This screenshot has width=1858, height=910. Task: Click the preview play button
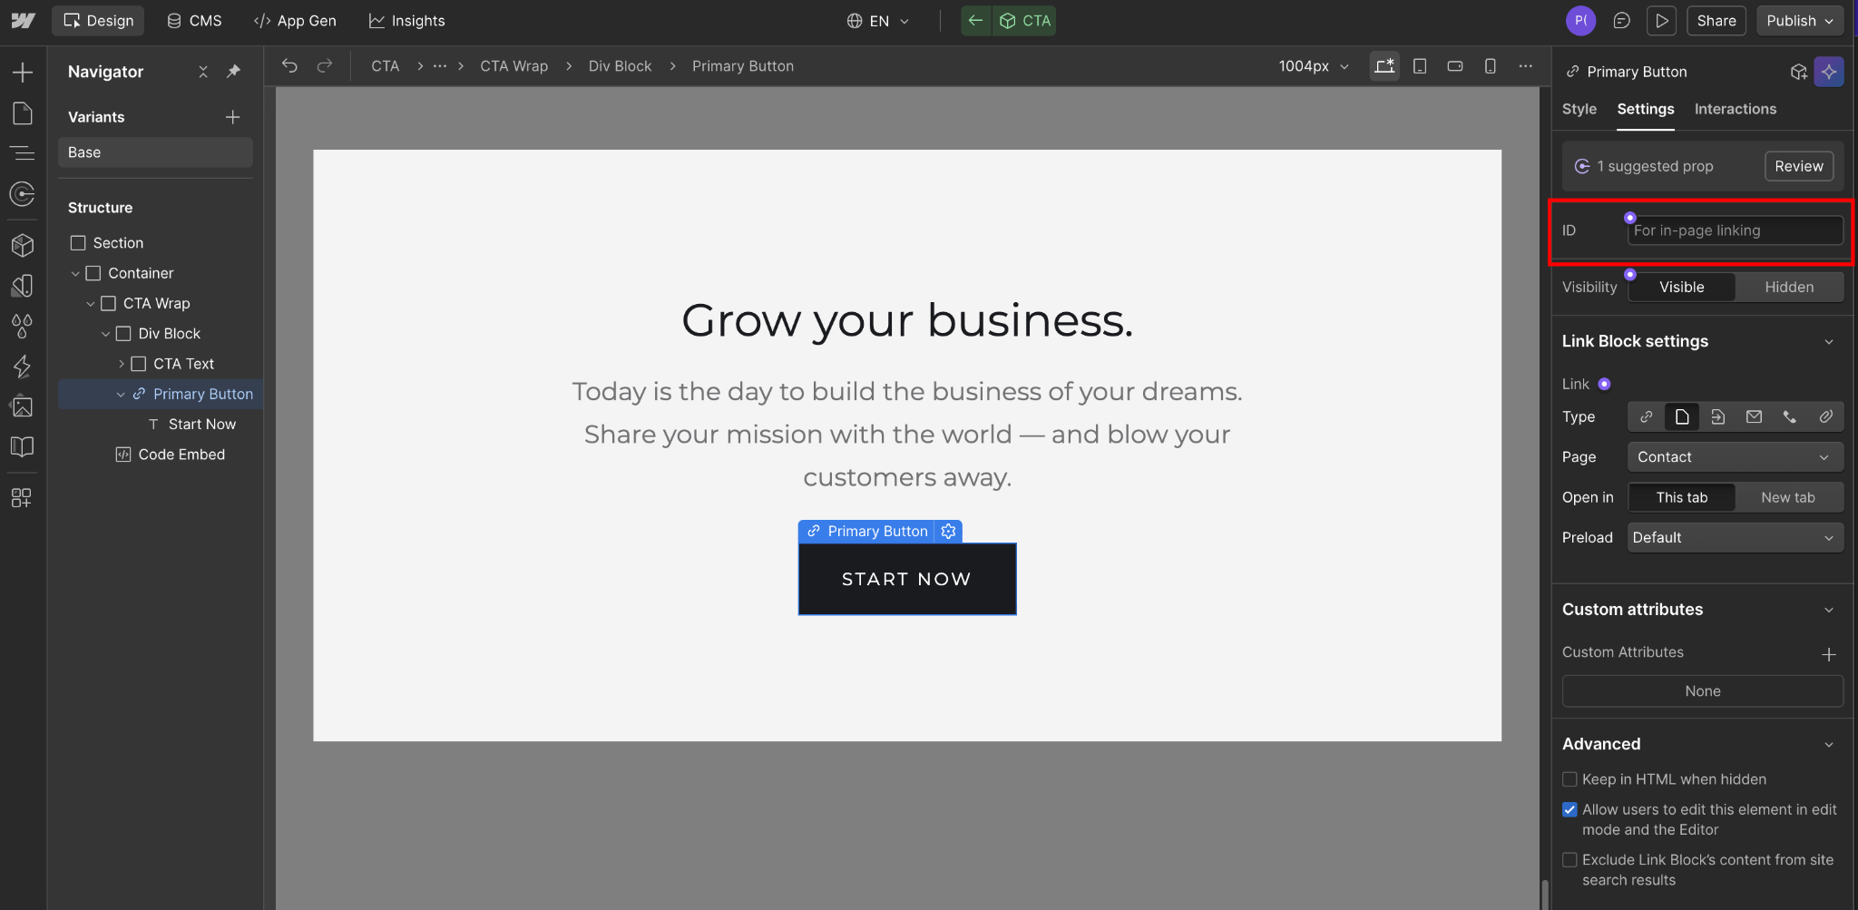click(x=1661, y=20)
